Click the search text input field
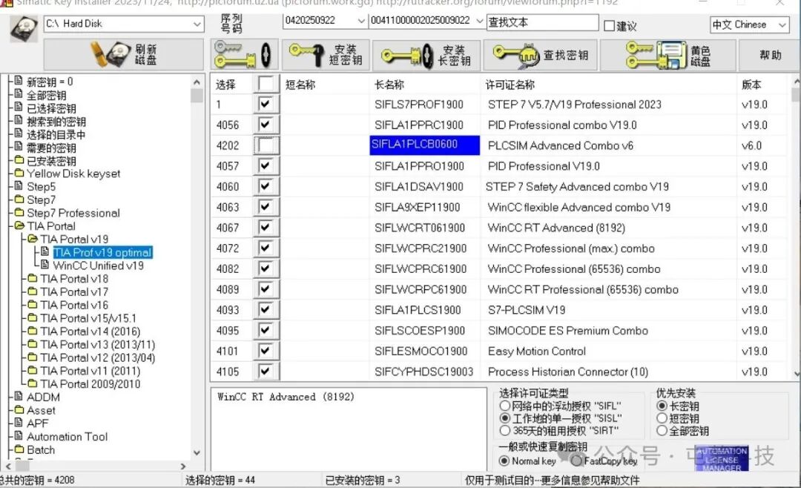Viewport: 801px width, 488px height. click(x=542, y=22)
